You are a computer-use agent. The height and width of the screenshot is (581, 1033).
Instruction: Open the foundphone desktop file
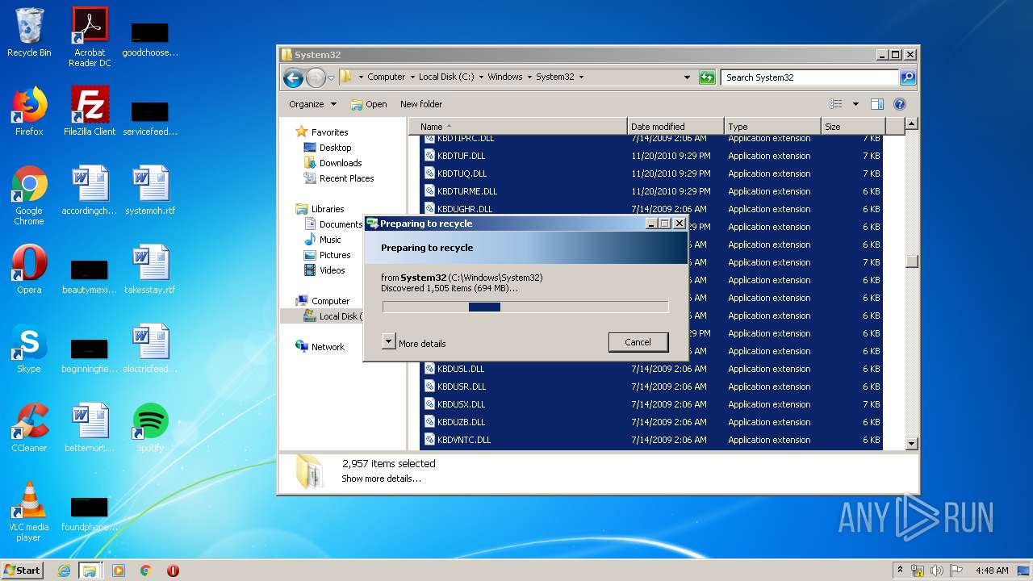(x=90, y=513)
